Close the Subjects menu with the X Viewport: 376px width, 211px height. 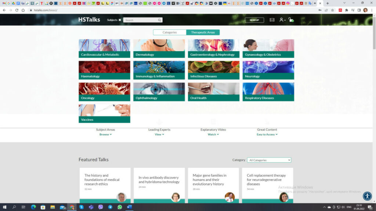(120, 20)
